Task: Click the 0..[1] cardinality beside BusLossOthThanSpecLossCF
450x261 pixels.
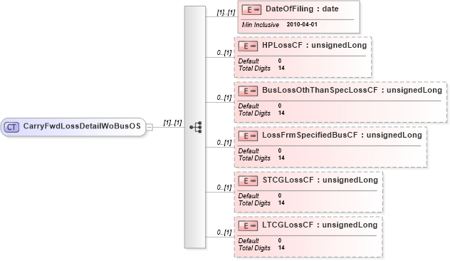Action: pos(224,98)
